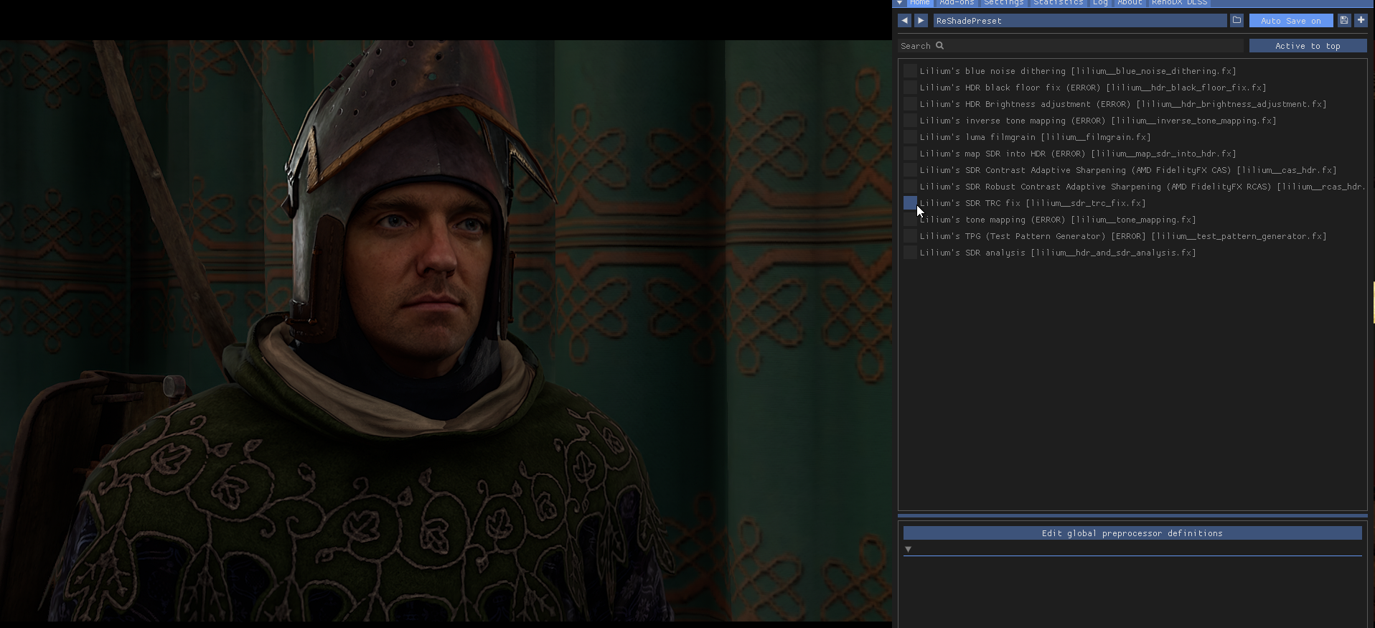Collapse the ReShade overlay window triangle

point(900,3)
